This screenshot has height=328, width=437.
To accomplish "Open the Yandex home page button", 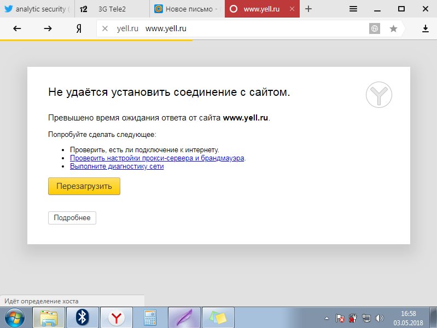I will click(79, 28).
